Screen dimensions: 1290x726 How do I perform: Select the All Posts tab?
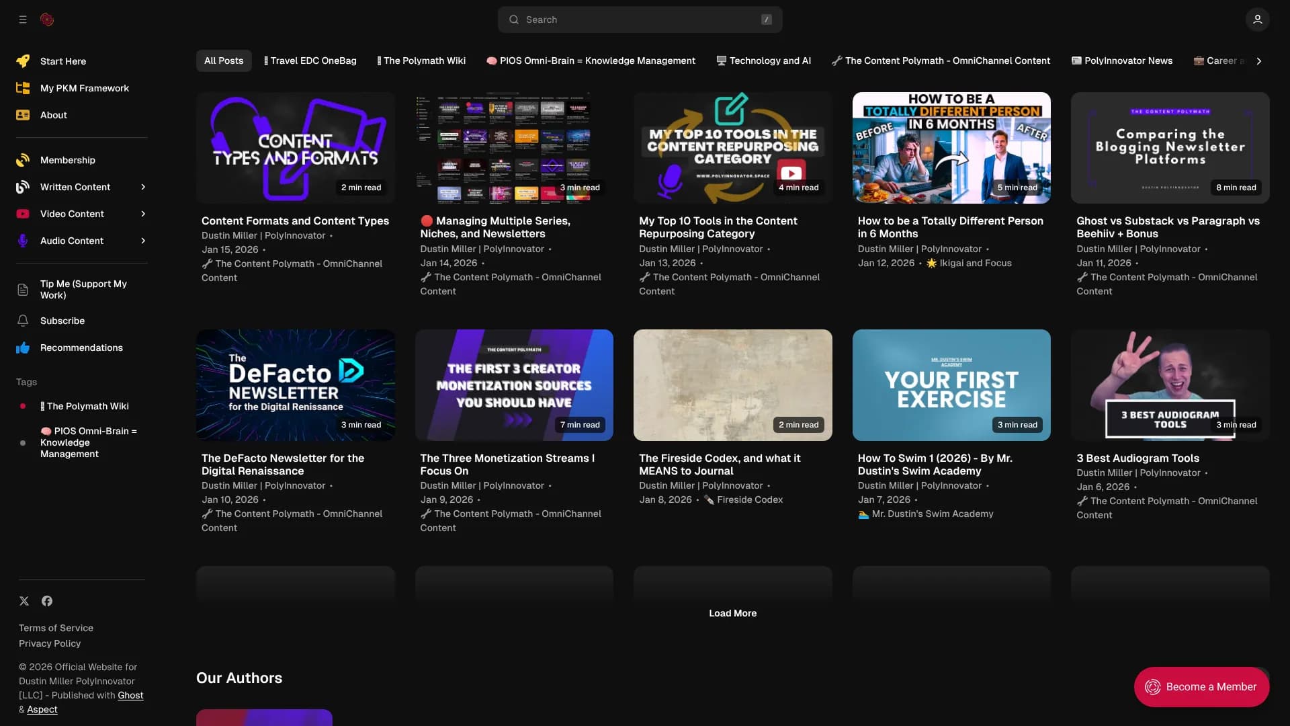pos(224,61)
